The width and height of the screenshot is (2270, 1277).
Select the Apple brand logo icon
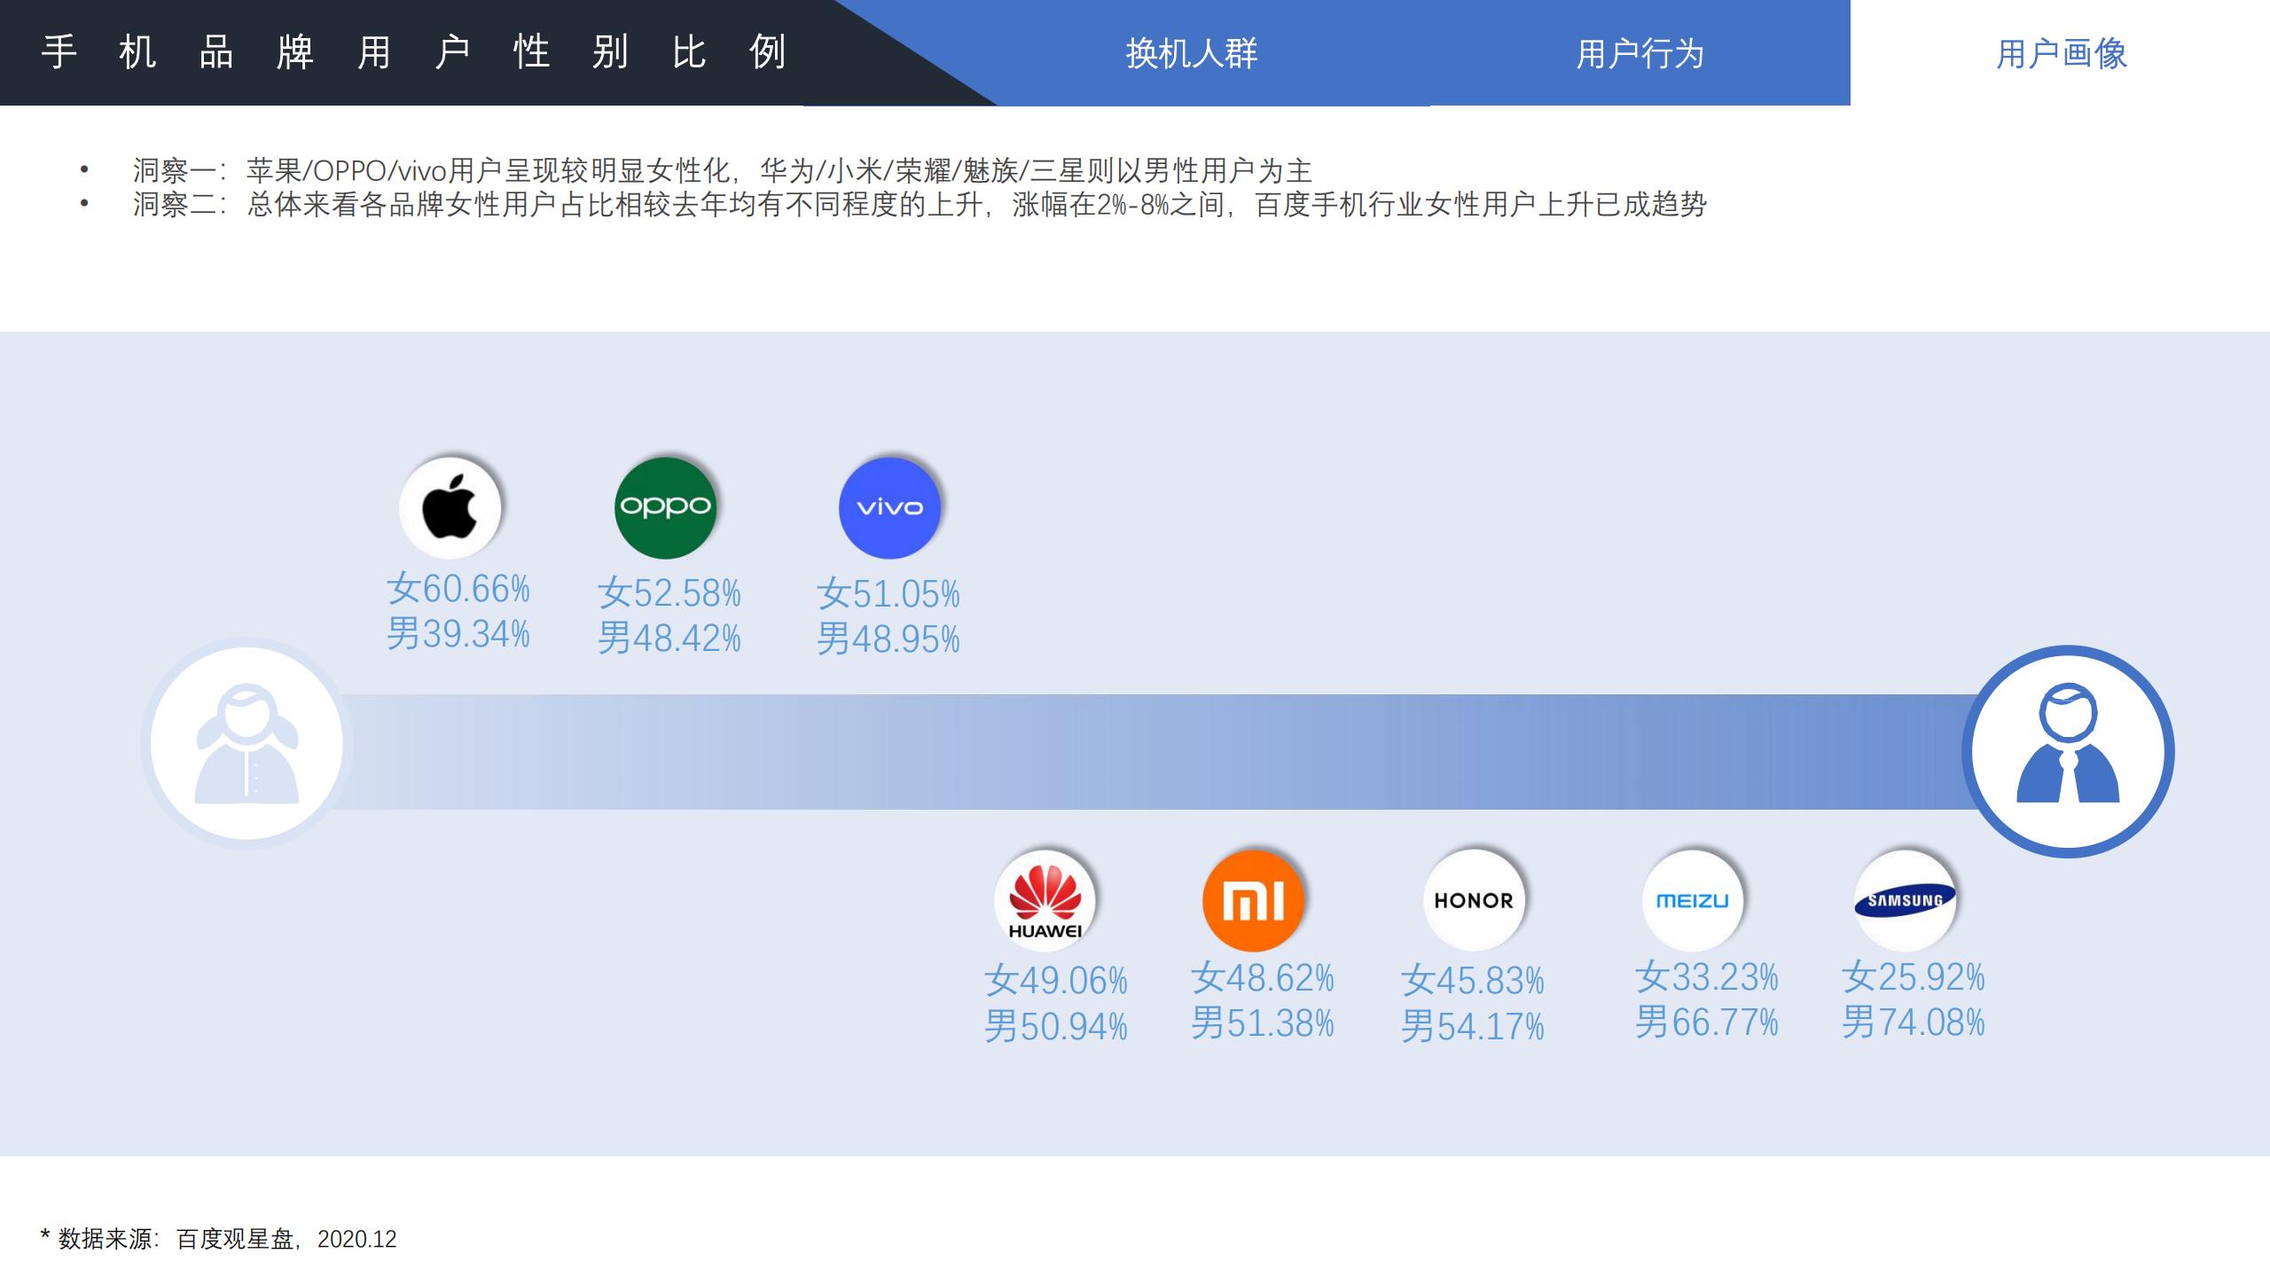tap(453, 507)
